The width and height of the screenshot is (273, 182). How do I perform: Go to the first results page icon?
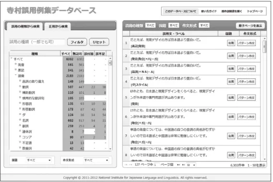[126, 165]
